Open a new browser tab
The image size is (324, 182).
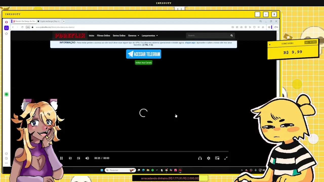click(64, 21)
